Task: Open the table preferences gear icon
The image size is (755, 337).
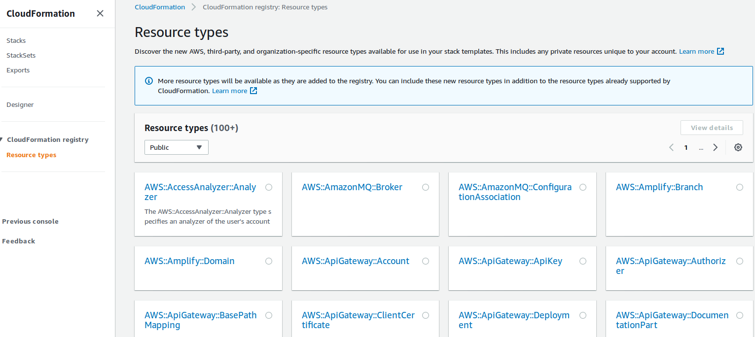Action: [738, 147]
